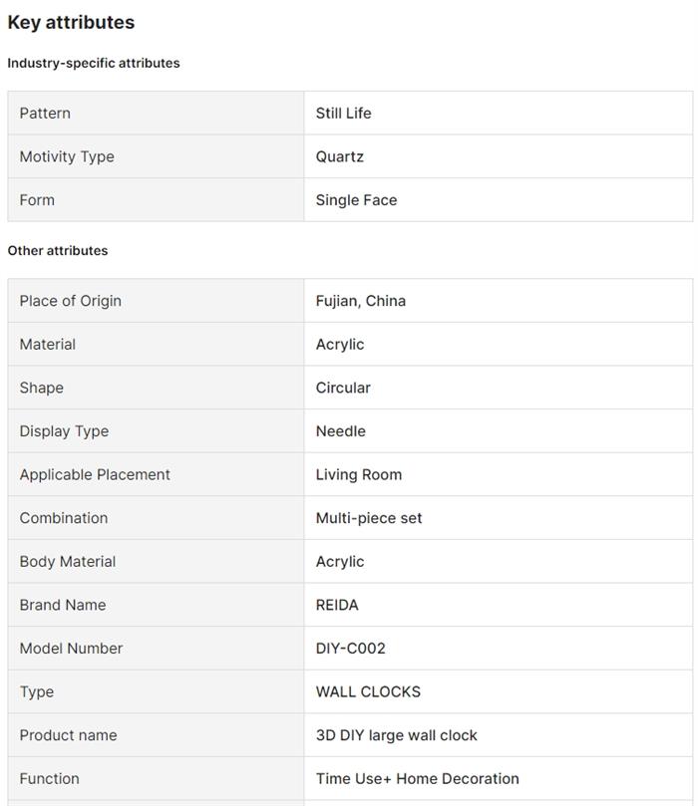The image size is (698, 806).
Task: Select the Time Use+ Home Decoration value
Action: 418,779
